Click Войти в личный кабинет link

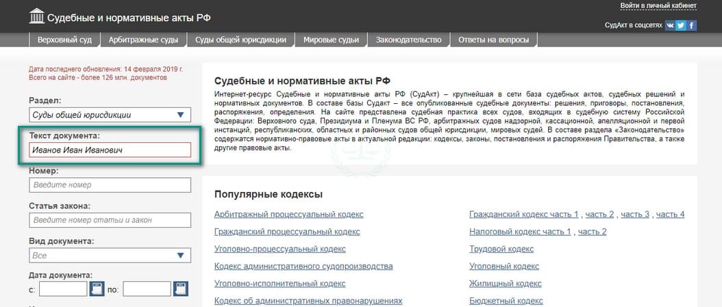658,6
